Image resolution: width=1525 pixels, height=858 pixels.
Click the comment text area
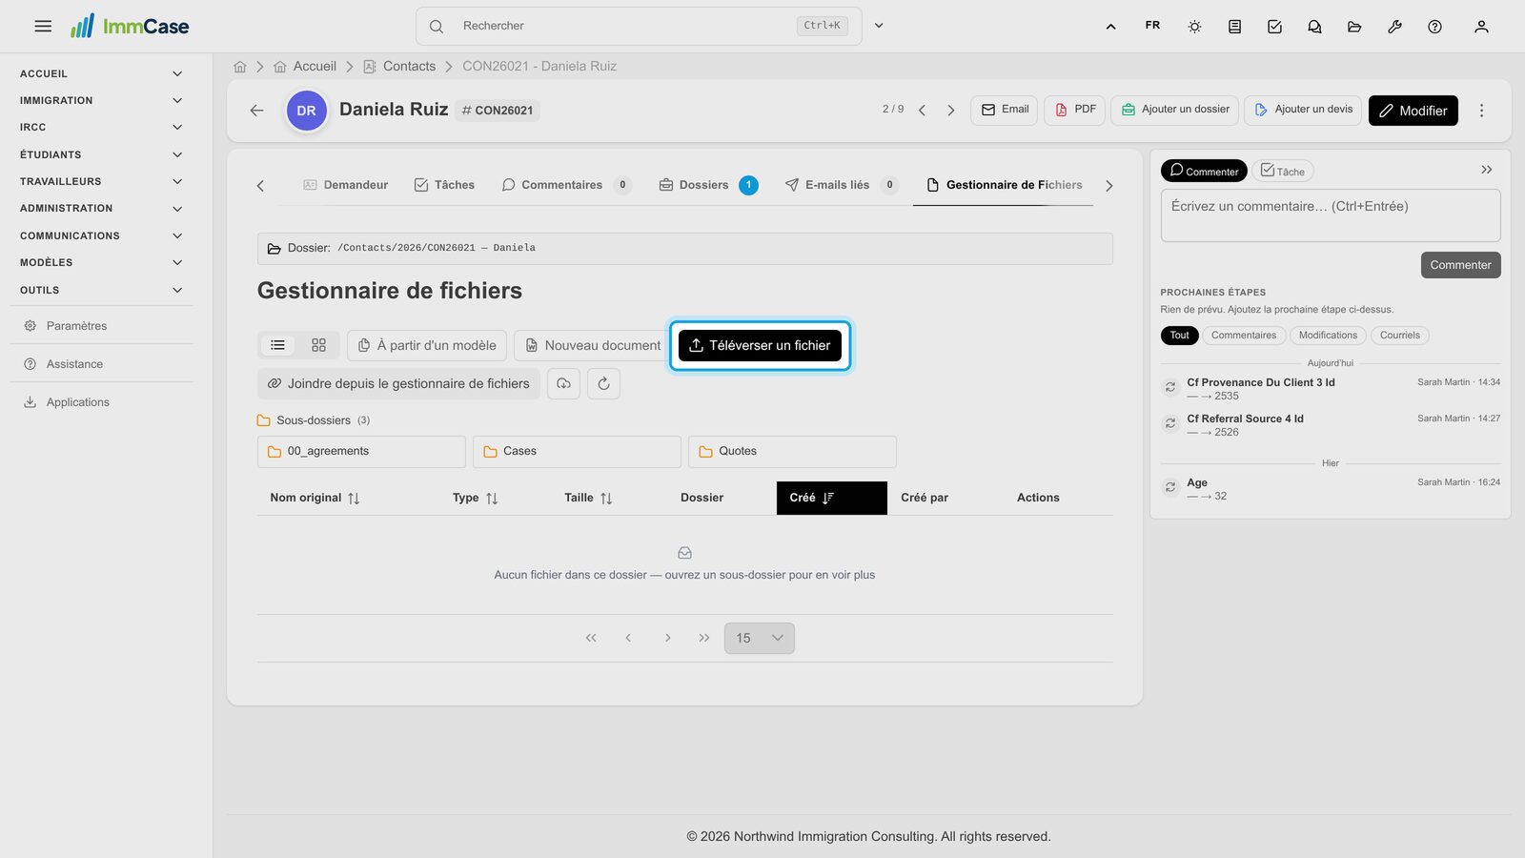click(x=1331, y=215)
